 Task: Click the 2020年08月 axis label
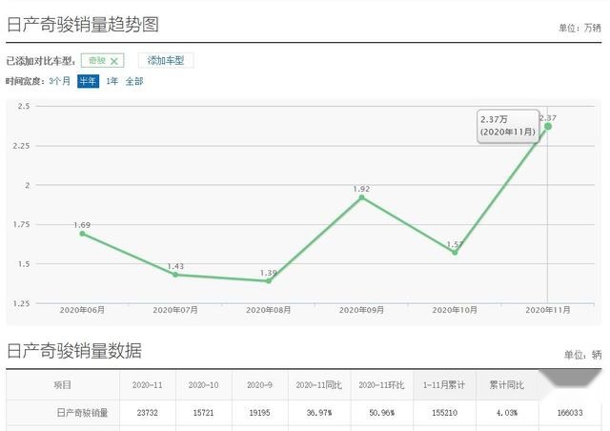point(269,310)
